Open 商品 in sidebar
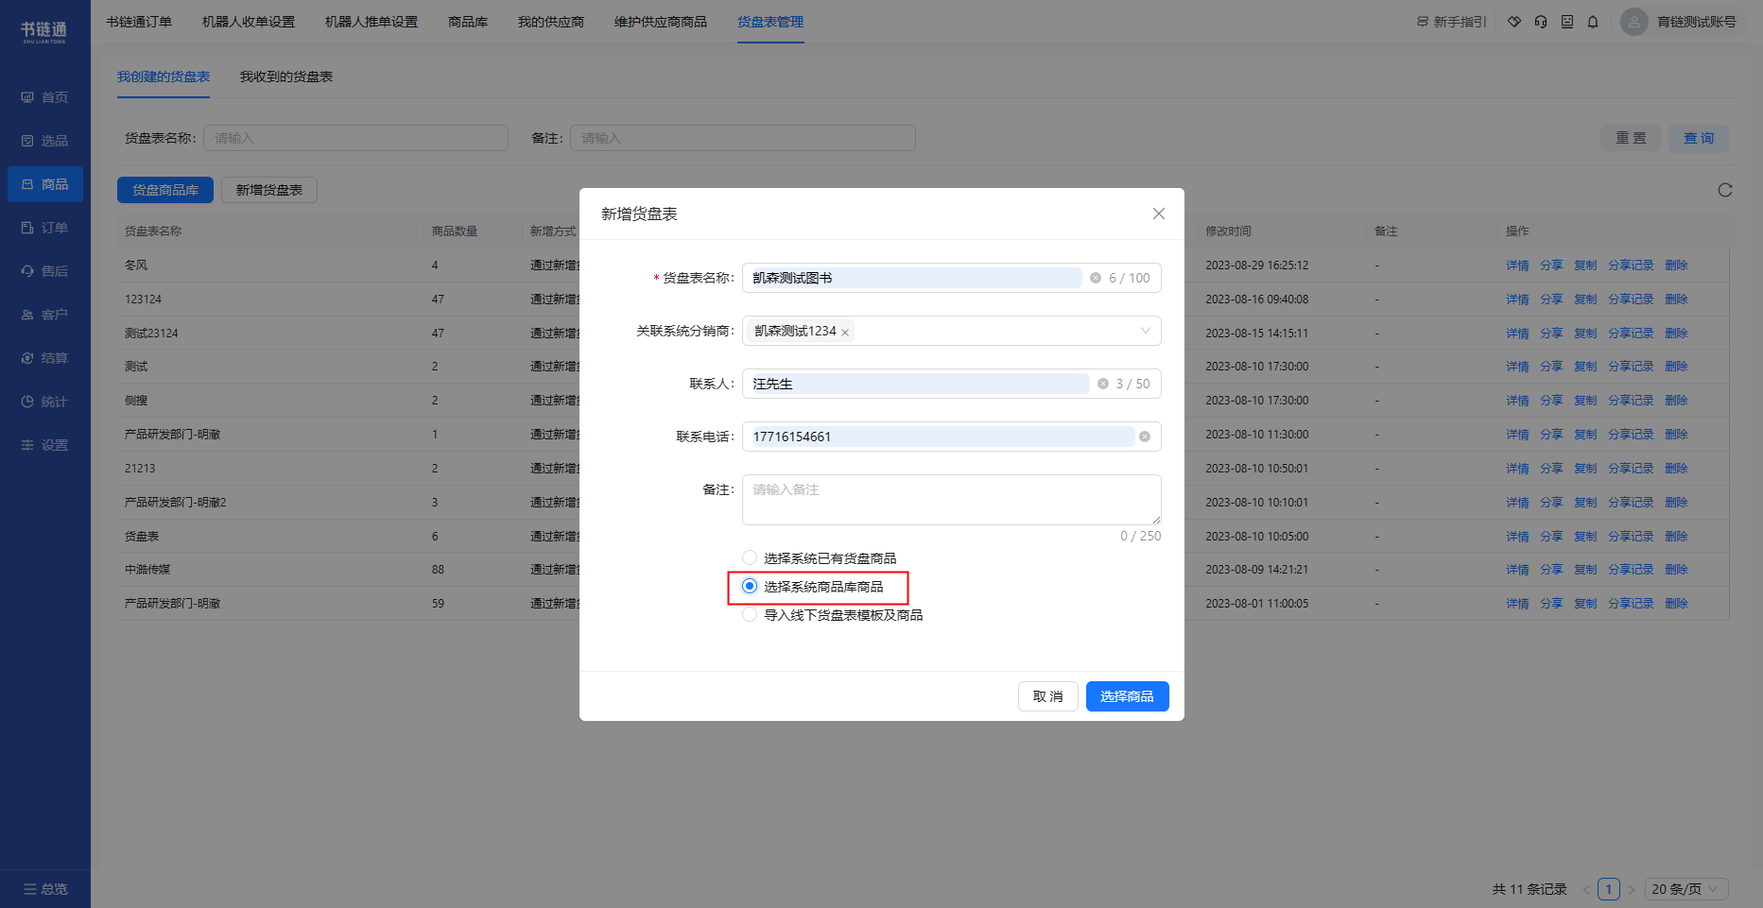 coord(44,184)
